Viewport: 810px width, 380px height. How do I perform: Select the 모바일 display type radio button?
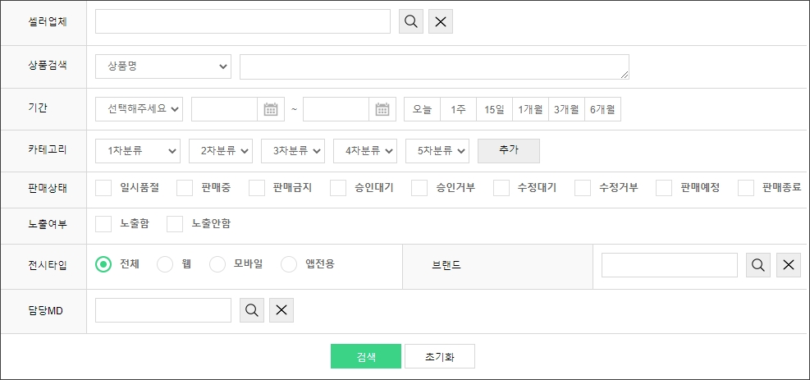tap(217, 264)
